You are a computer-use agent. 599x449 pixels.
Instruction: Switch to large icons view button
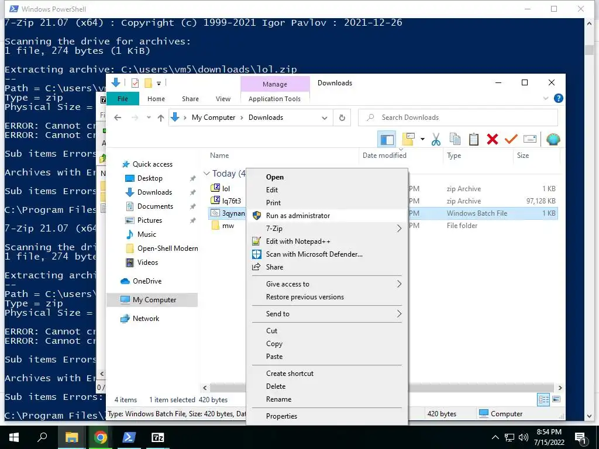point(556,400)
